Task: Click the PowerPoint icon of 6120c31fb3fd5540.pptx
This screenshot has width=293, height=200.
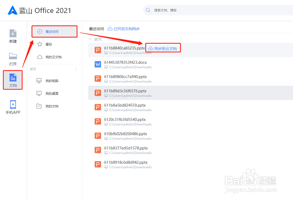Action: pyautogui.click(x=98, y=121)
